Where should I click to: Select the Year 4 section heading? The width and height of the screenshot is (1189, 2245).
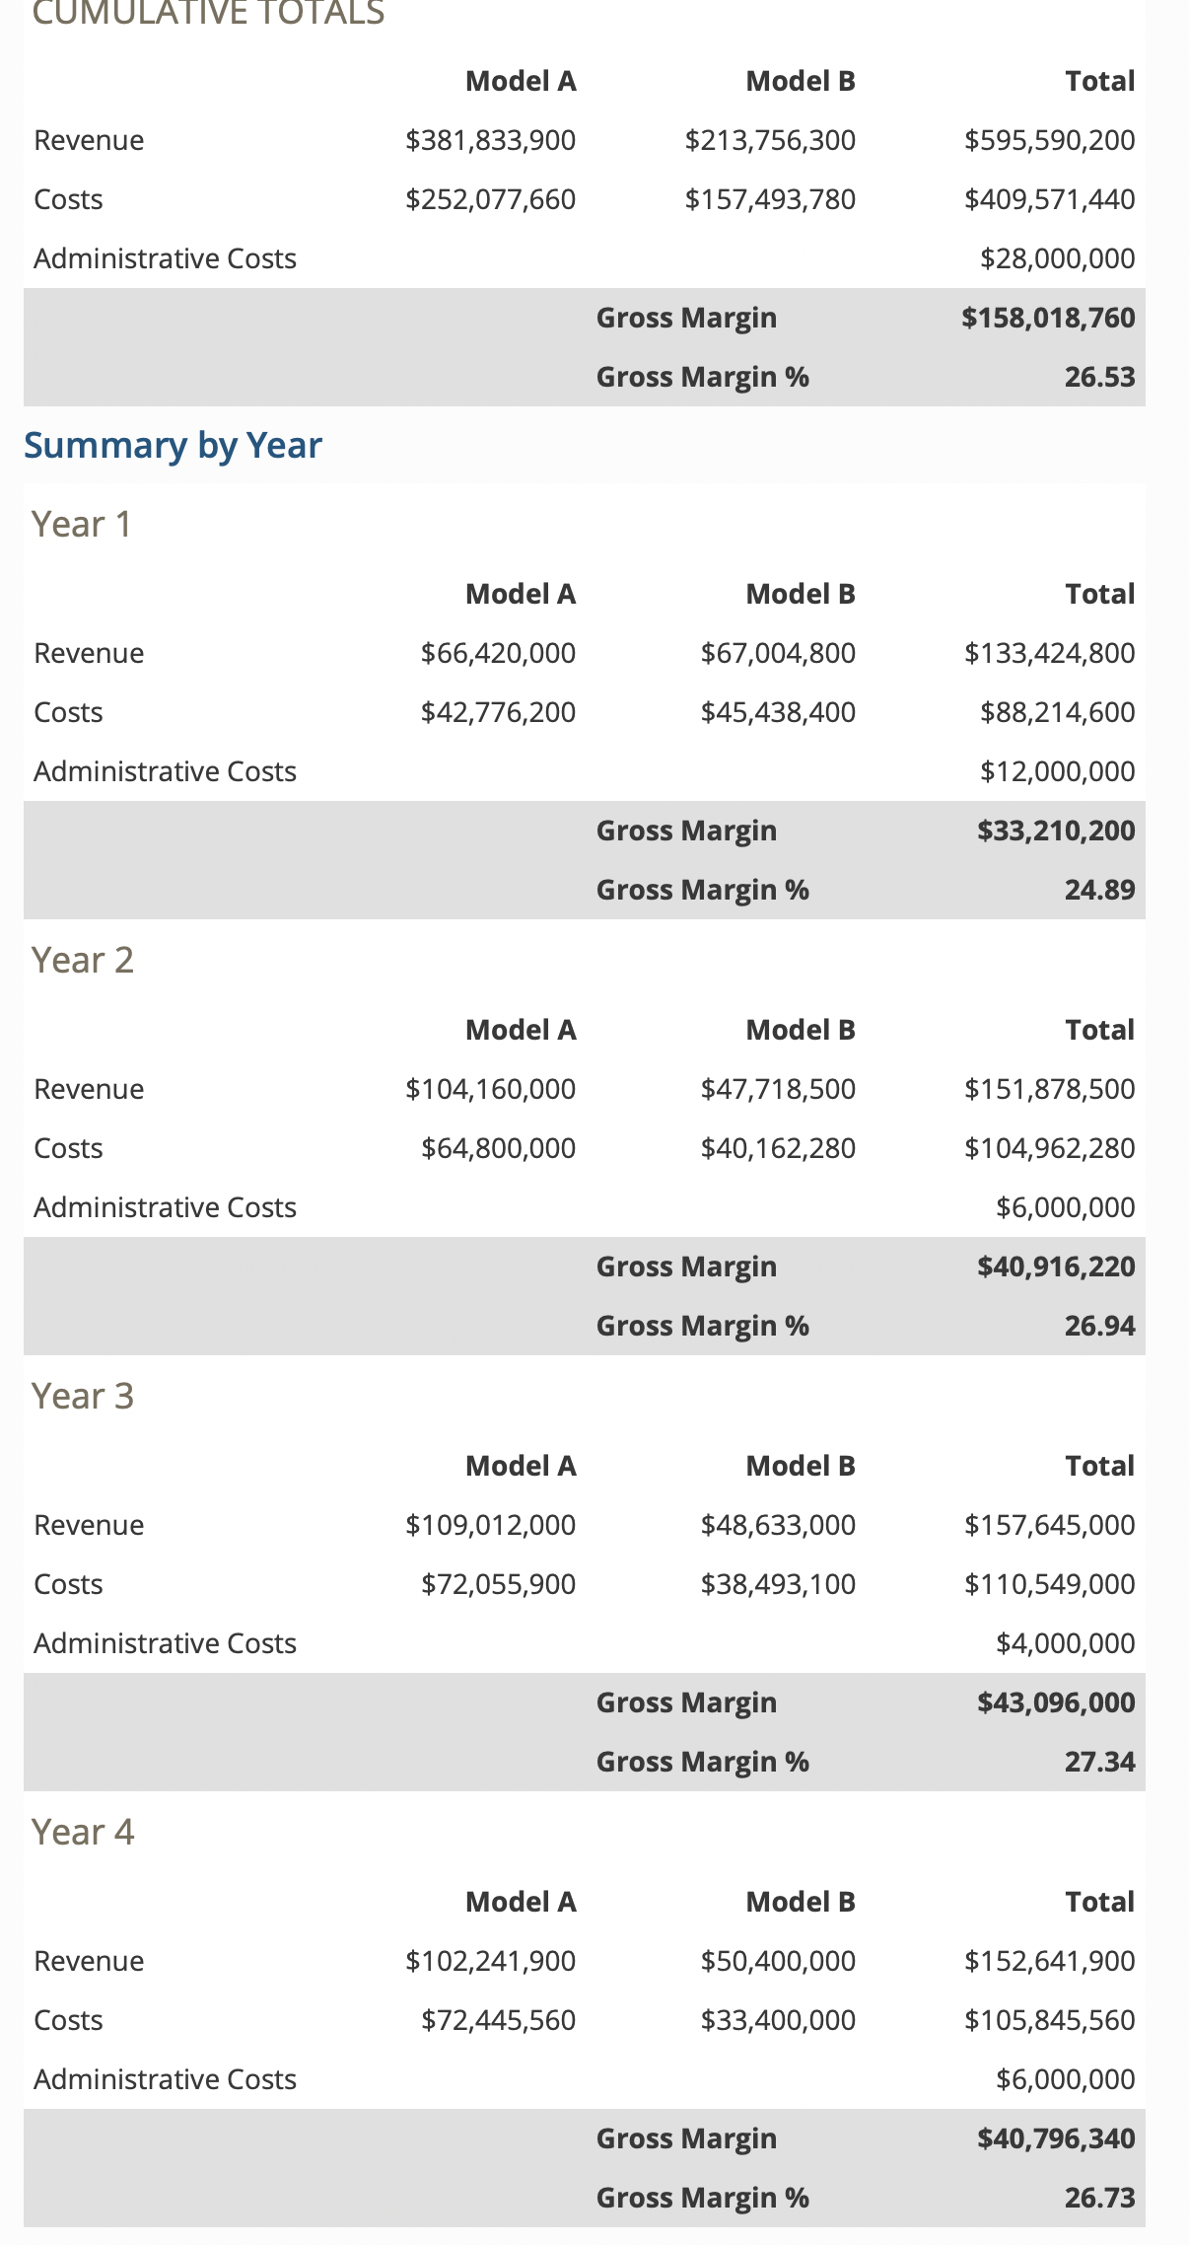83,1832
